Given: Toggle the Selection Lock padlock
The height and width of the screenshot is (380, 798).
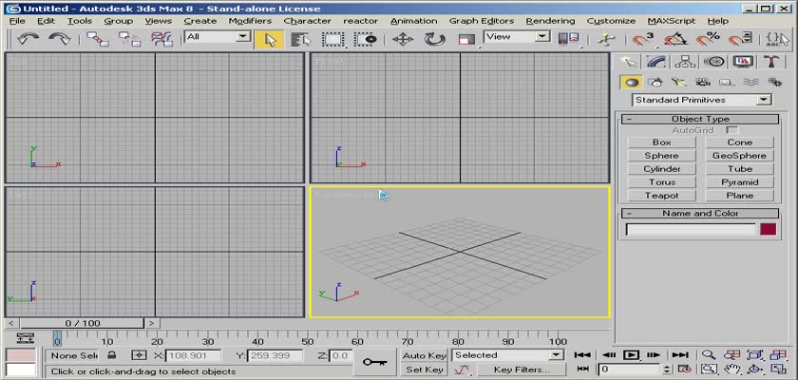Looking at the screenshot, I should 112,355.
